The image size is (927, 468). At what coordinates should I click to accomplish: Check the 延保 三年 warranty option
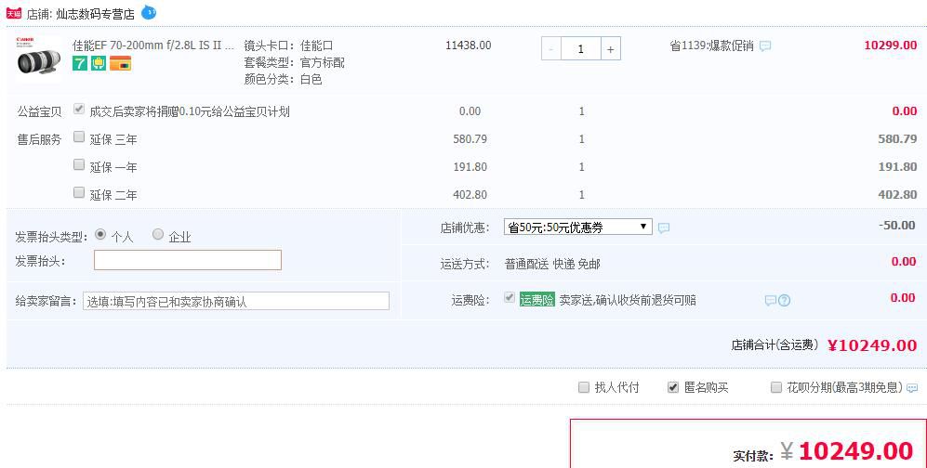point(79,136)
